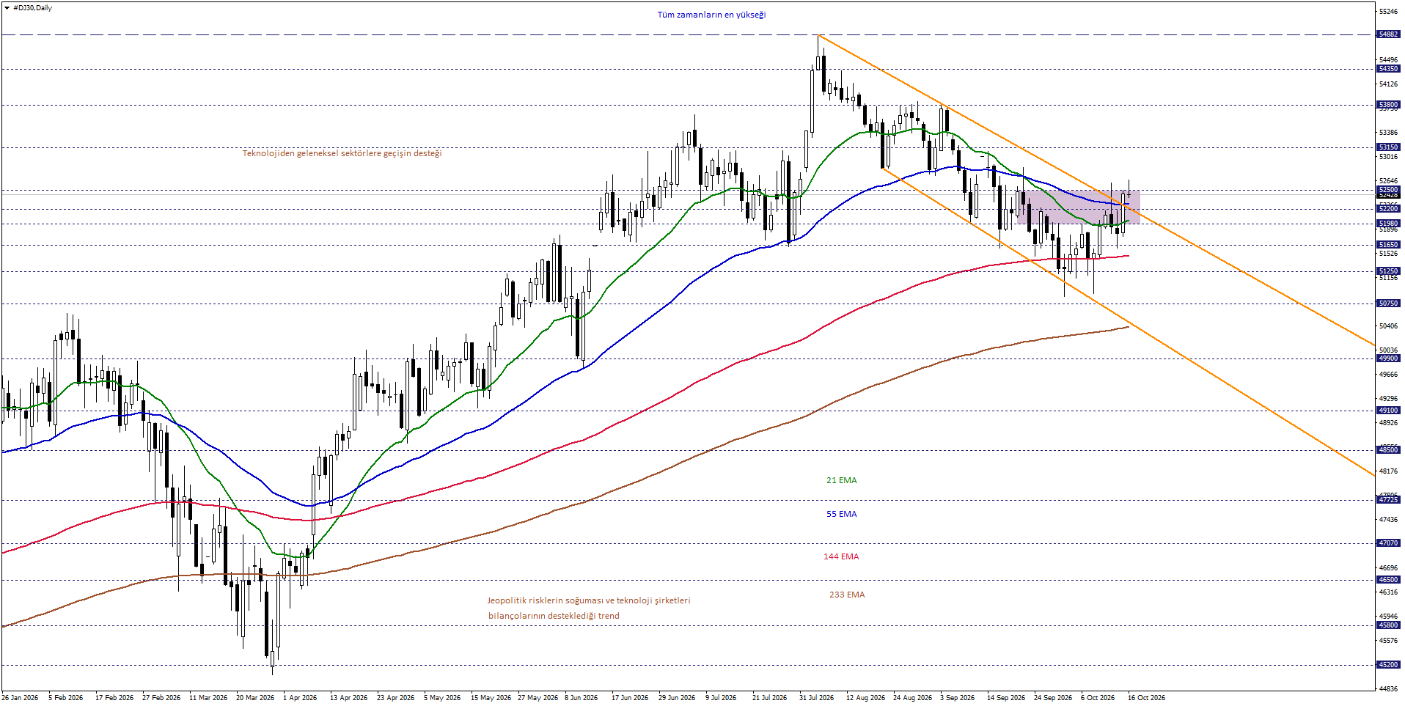The height and width of the screenshot is (706, 1405).
Task: Select the 45200 price level tag
Action: tap(1389, 665)
